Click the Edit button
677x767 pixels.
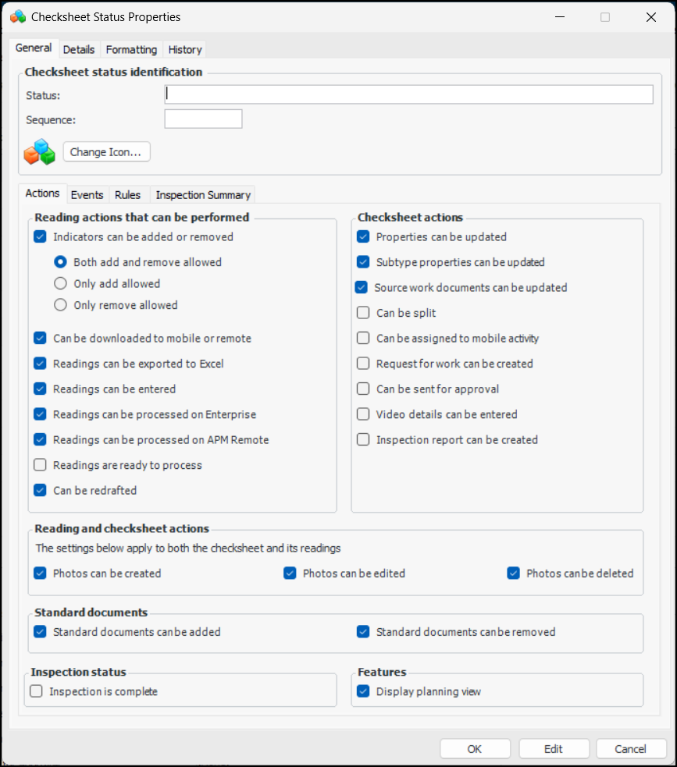554,749
